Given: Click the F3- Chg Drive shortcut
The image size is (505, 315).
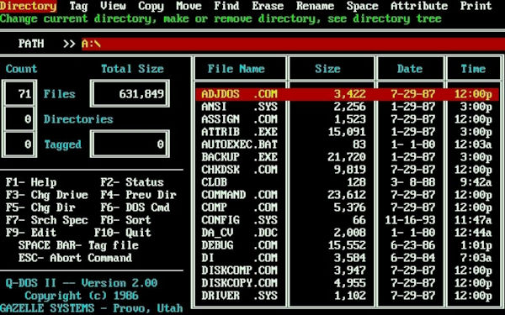Looking at the screenshot, I should [x=47, y=195].
